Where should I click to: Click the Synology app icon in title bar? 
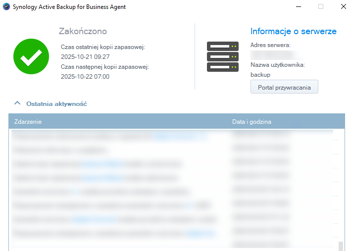6,7
